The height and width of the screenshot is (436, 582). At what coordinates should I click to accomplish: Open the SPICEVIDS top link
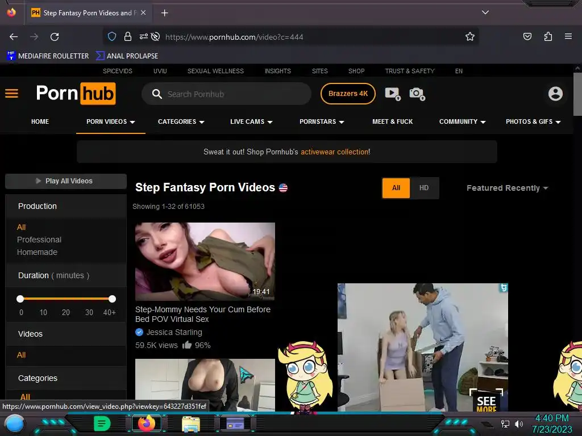point(117,71)
